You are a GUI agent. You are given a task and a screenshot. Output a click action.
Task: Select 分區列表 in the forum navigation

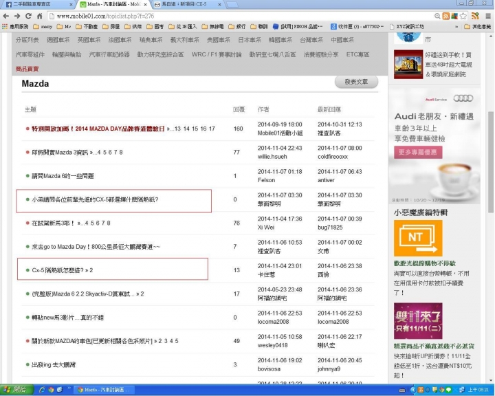[27, 40]
